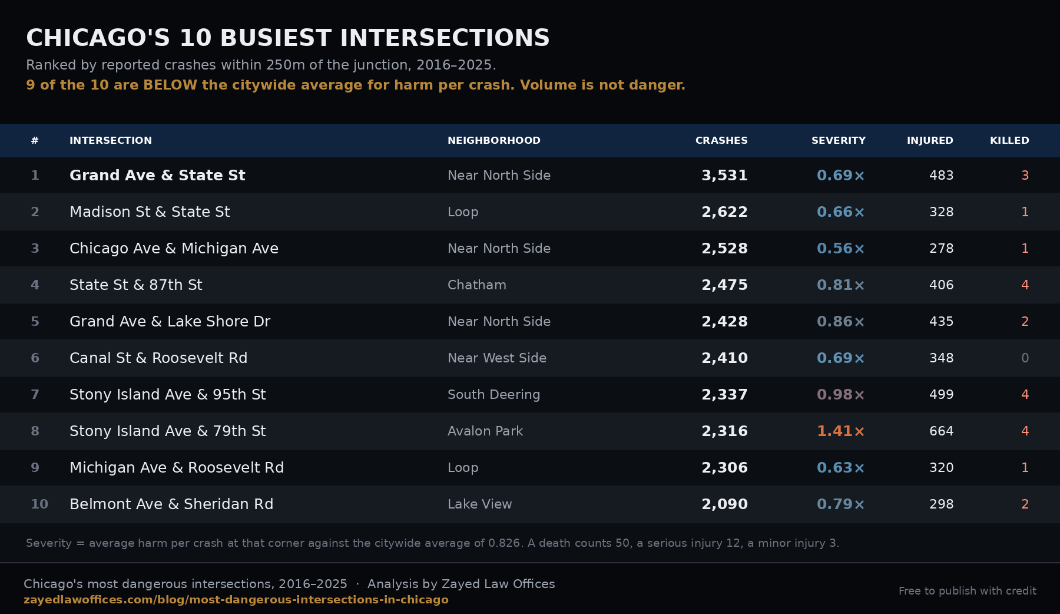Screen dimensions: 1060x614
Task: Click Belmont Ave & Sheridan Rd row
Action: 530,504
